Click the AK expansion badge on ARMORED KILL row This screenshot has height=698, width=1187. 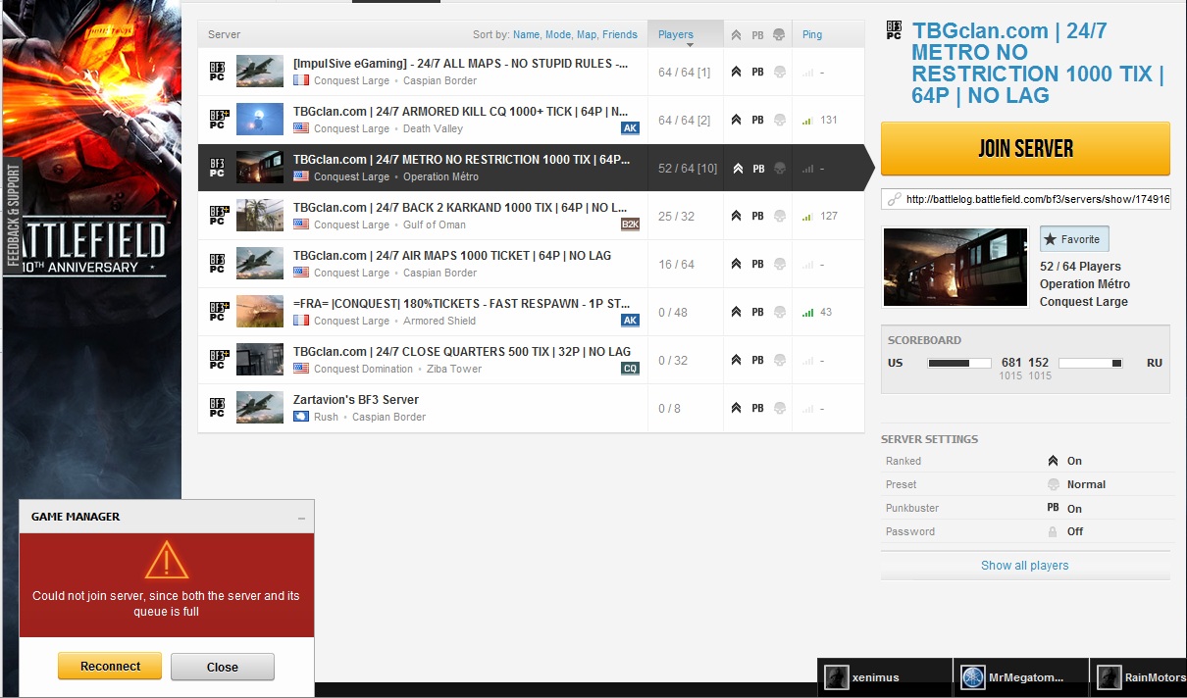[630, 128]
